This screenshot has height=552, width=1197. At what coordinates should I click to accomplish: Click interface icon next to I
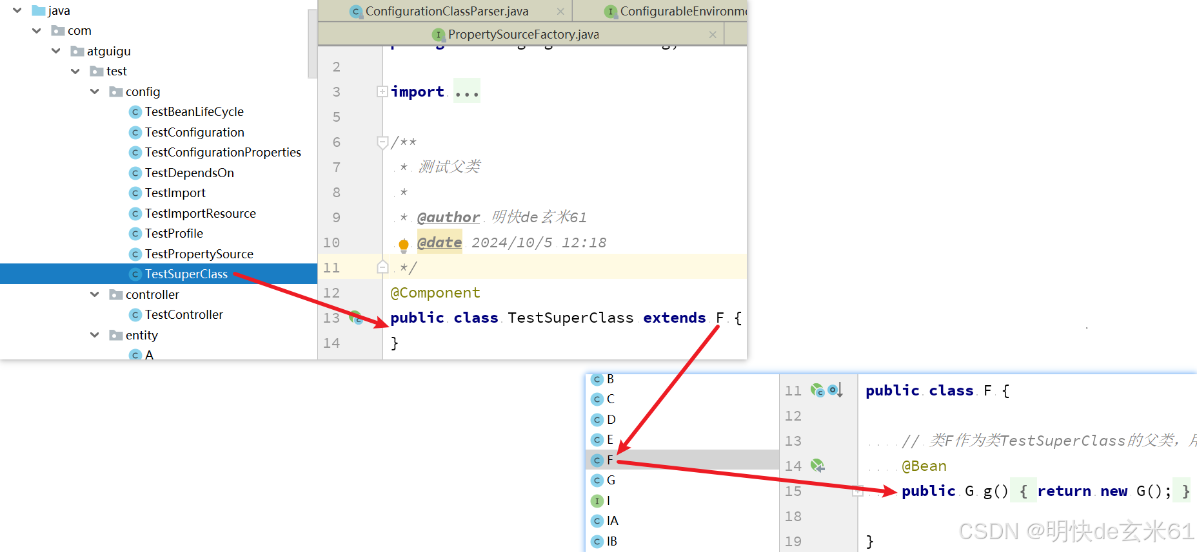pos(597,500)
